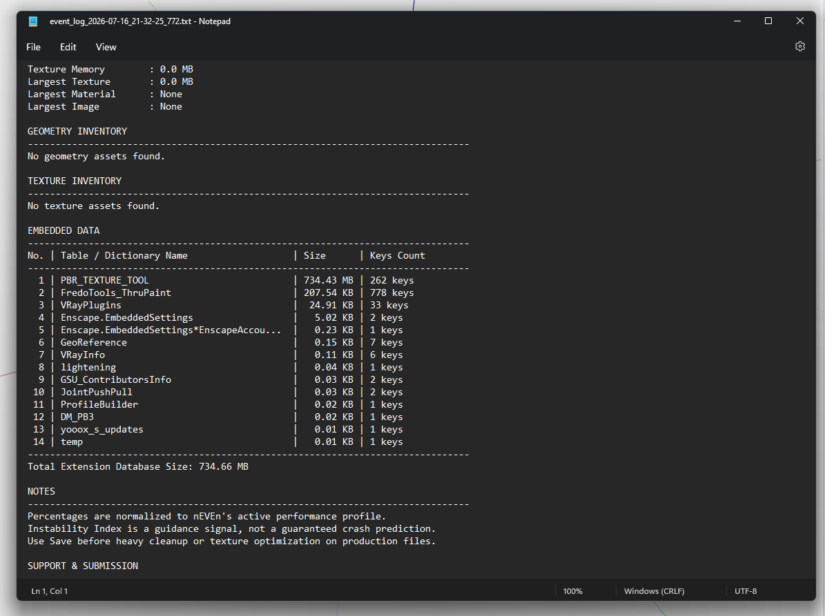This screenshot has height=616, width=825.
Task: Click the JointPushPull entry
Action: click(x=96, y=392)
